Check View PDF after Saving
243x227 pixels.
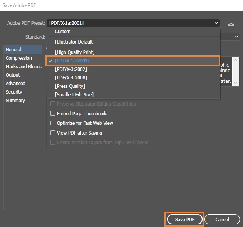53,133
